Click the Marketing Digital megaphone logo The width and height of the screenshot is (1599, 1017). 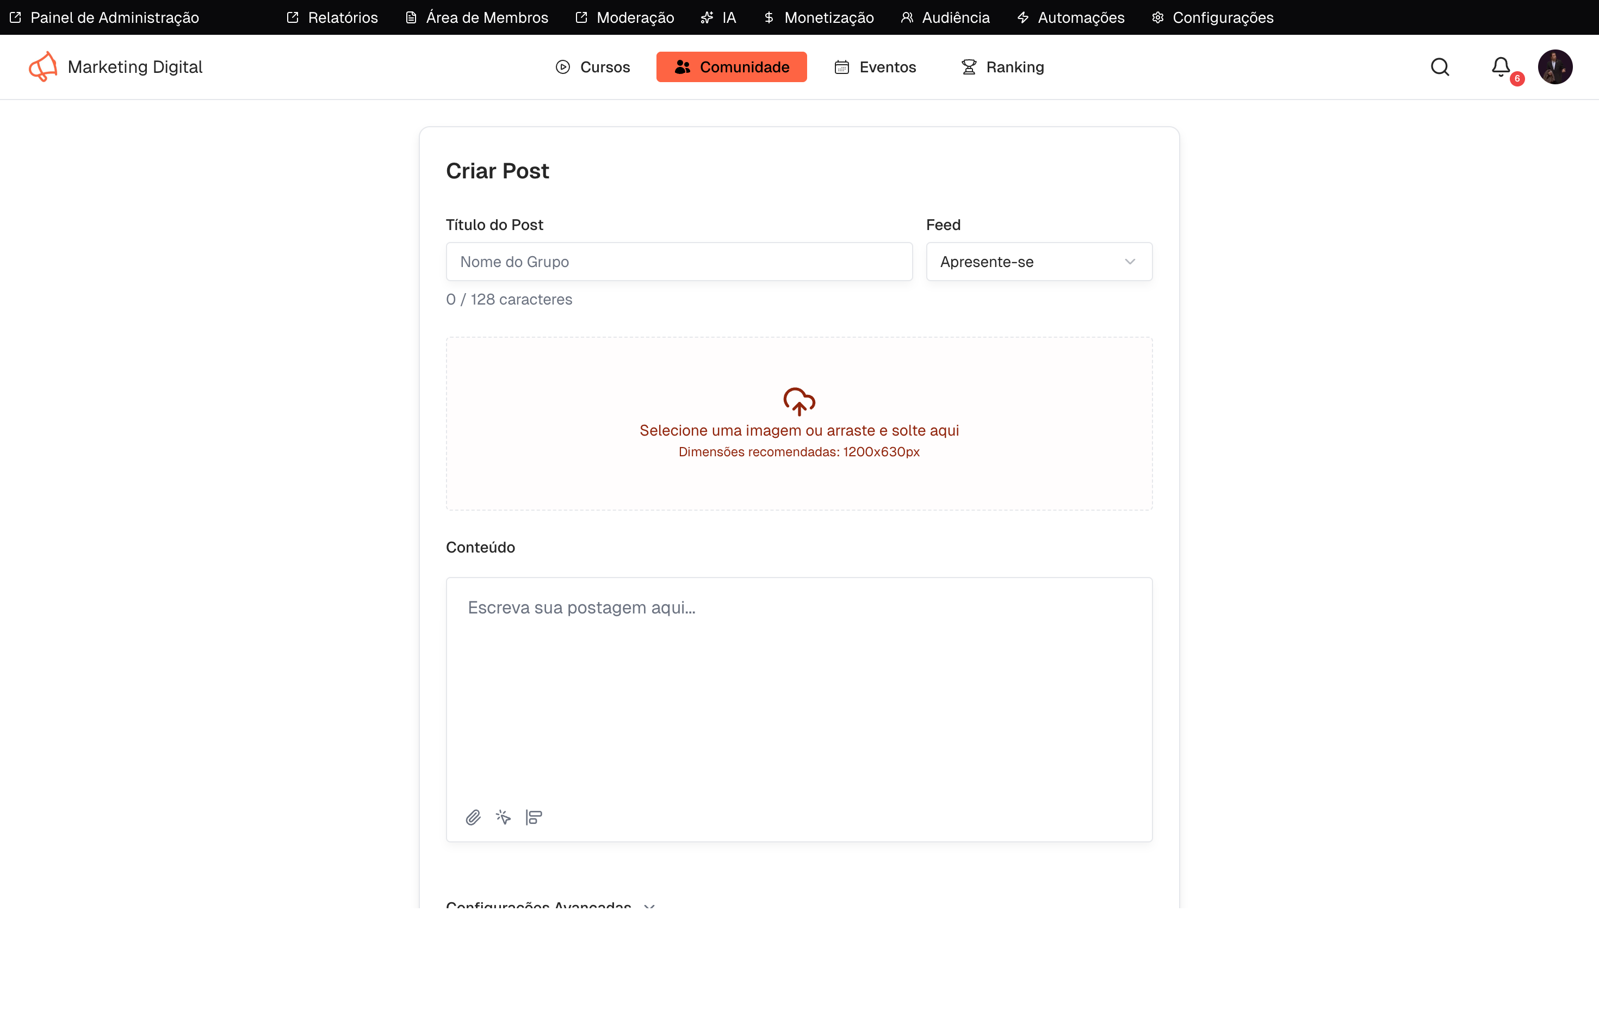pos(43,67)
